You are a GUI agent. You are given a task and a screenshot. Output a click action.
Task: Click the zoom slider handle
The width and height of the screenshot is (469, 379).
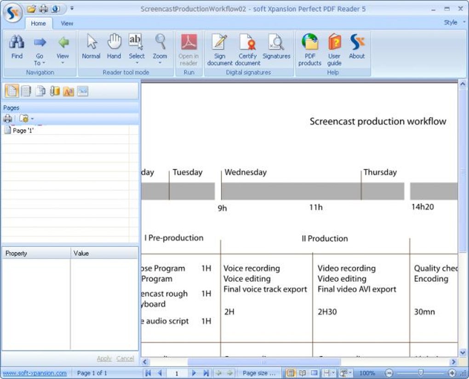[x=421, y=373]
